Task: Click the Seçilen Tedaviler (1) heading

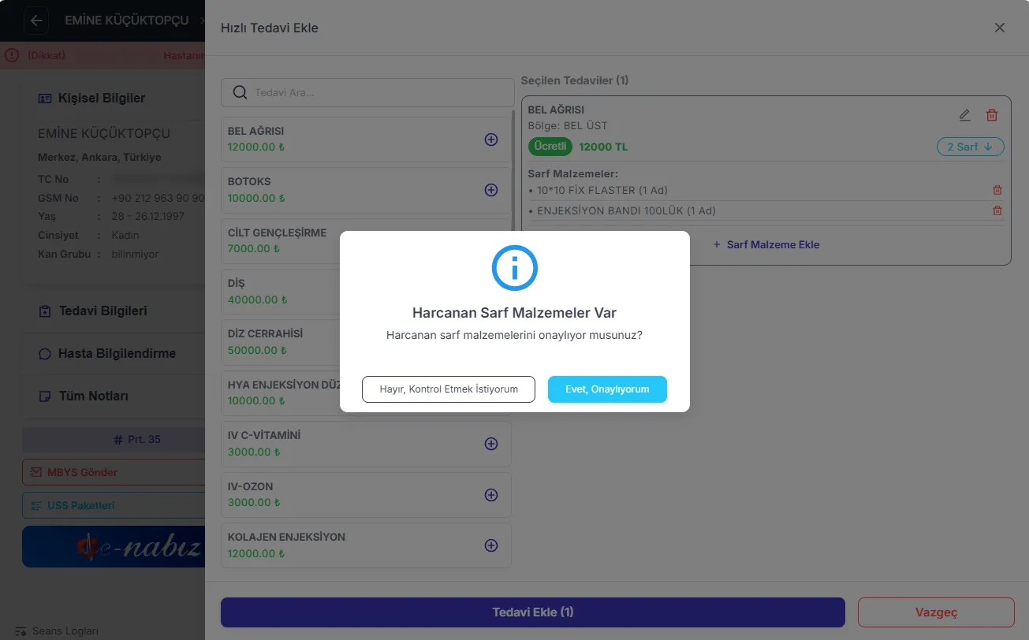Action: click(x=575, y=80)
